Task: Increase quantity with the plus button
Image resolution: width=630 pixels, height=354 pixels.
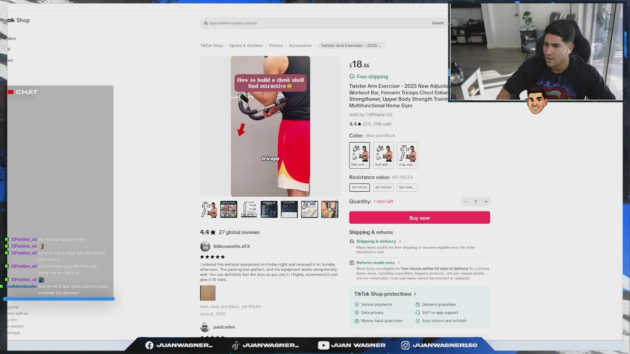Action: click(x=486, y=202)
